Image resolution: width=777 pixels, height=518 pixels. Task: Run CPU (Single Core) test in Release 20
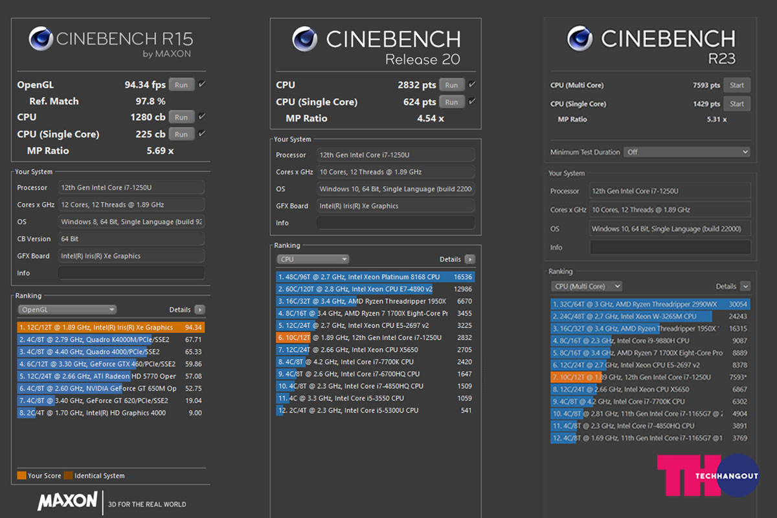(x=451, y=102)
